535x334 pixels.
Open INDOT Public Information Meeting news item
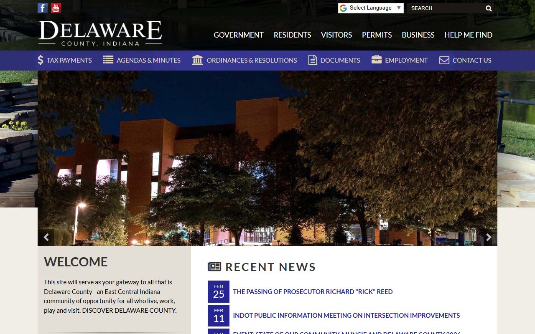(x=346, y=315)
